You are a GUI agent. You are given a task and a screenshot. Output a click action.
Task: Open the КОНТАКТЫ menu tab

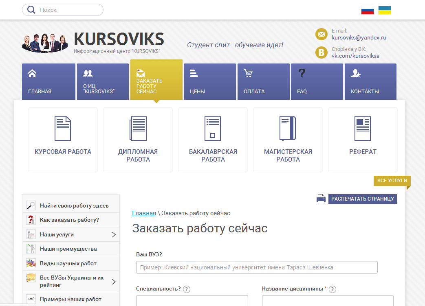370,82
